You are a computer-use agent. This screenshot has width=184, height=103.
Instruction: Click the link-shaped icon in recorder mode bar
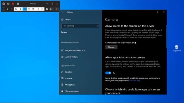[x=42, y=9]
